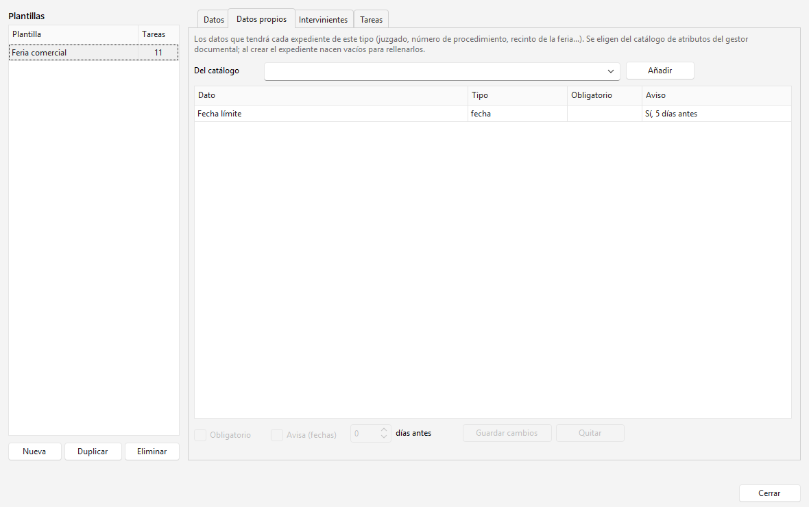Close the dialog with Cerrar
This screenshot has width=809, height=507.
click(769, 493)
